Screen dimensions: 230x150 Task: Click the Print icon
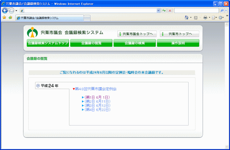[x=205, y=18]
